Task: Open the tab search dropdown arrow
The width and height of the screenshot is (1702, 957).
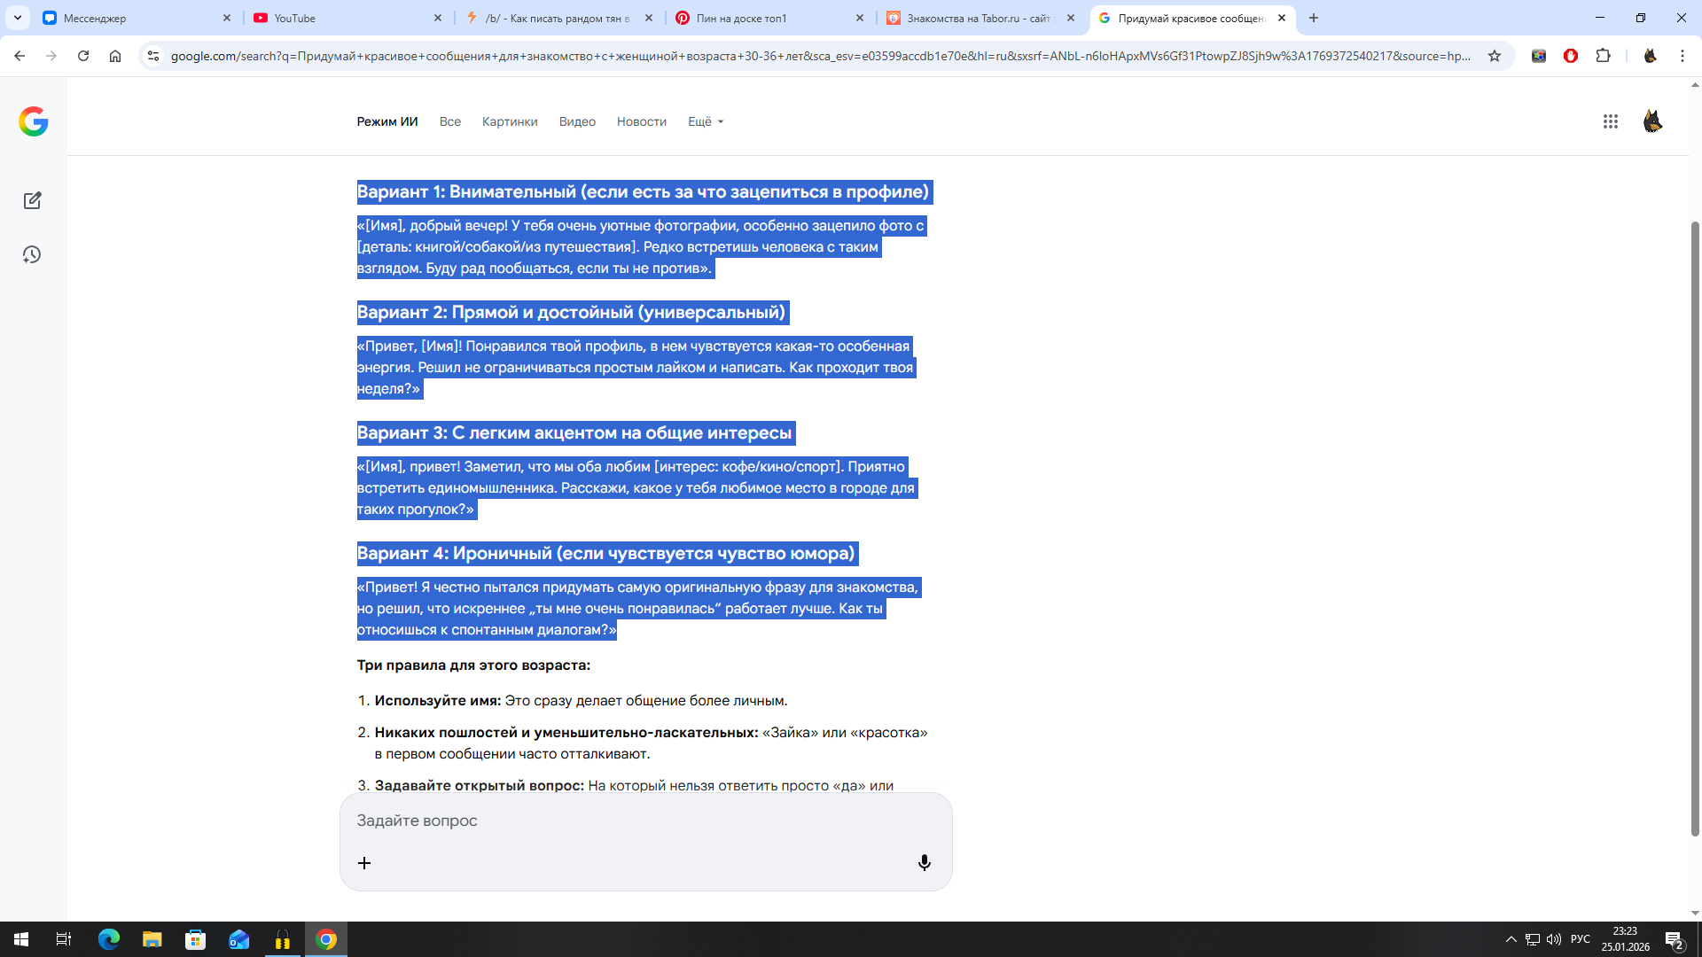Action: tap(17, 18)
